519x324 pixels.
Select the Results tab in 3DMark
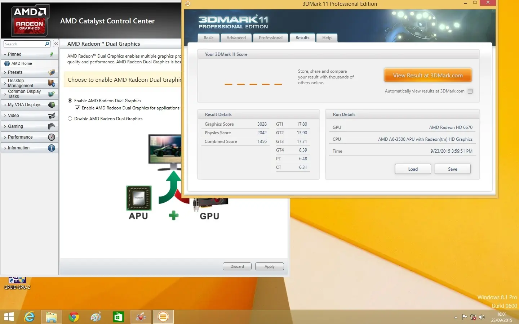click(302, 38)
